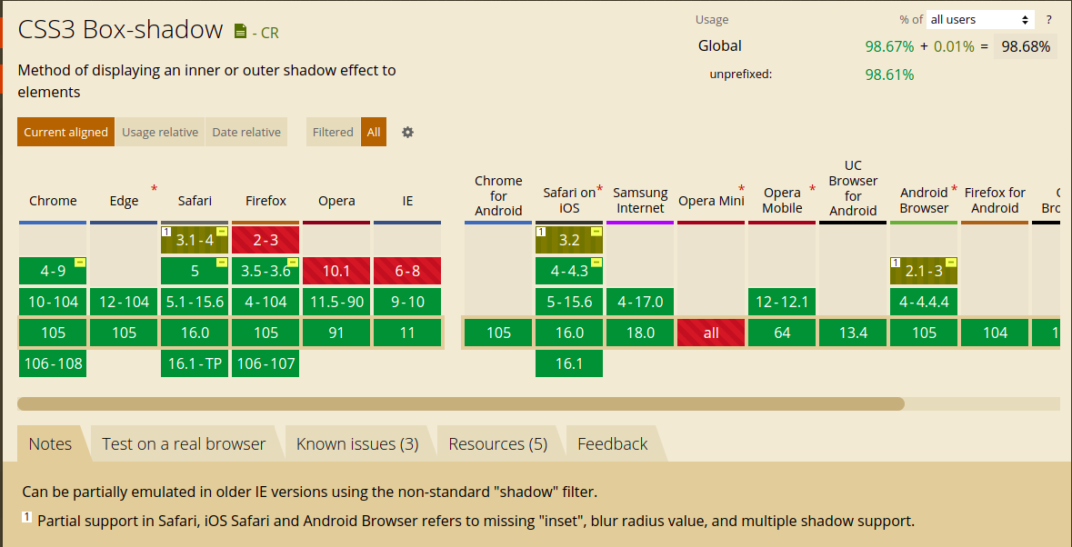This screenshot has width=1072, height=547.
Task: Click the red asterisk next to Opera Mini
Action: [x=742, y=188]
